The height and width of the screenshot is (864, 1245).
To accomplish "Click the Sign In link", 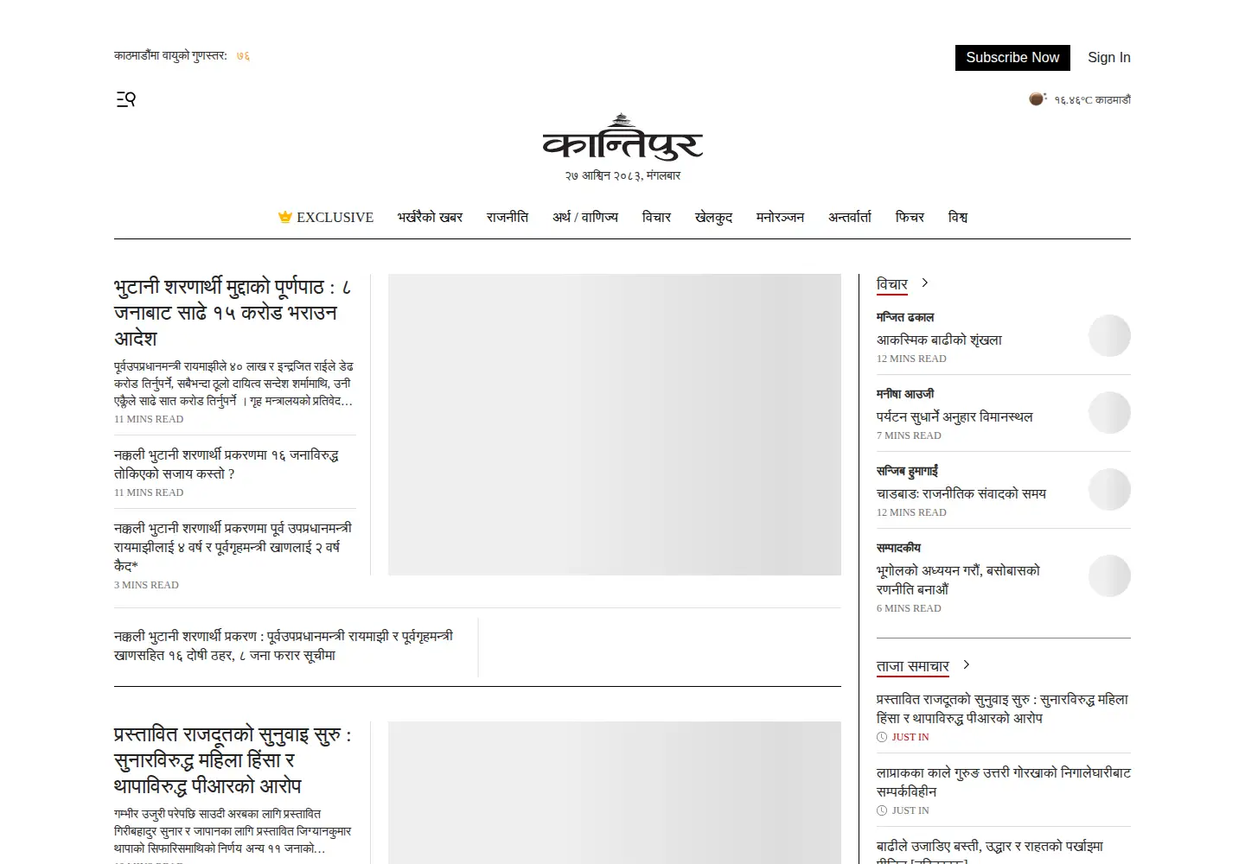I will click(1109, 58).
